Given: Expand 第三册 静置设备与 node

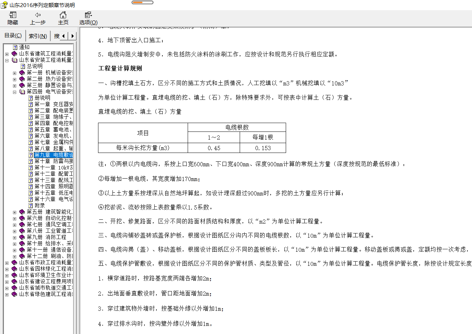Looking at the screenshot, I should pos(14,85).
